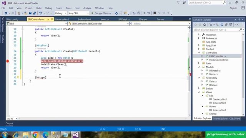Collapse the Models folder
This screenshot has width=246, height=138.
199,67
